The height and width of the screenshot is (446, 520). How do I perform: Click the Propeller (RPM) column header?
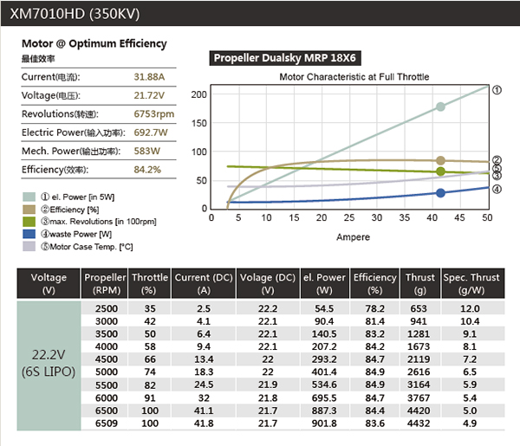105,283
